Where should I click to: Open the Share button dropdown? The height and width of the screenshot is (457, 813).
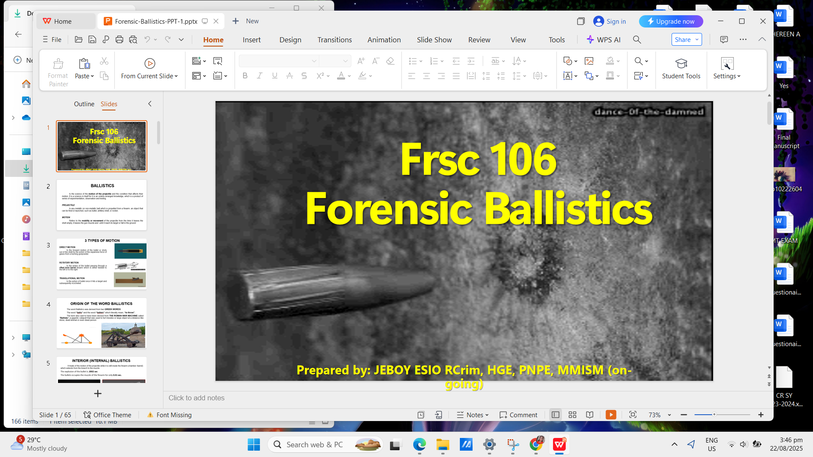point(697,39)
